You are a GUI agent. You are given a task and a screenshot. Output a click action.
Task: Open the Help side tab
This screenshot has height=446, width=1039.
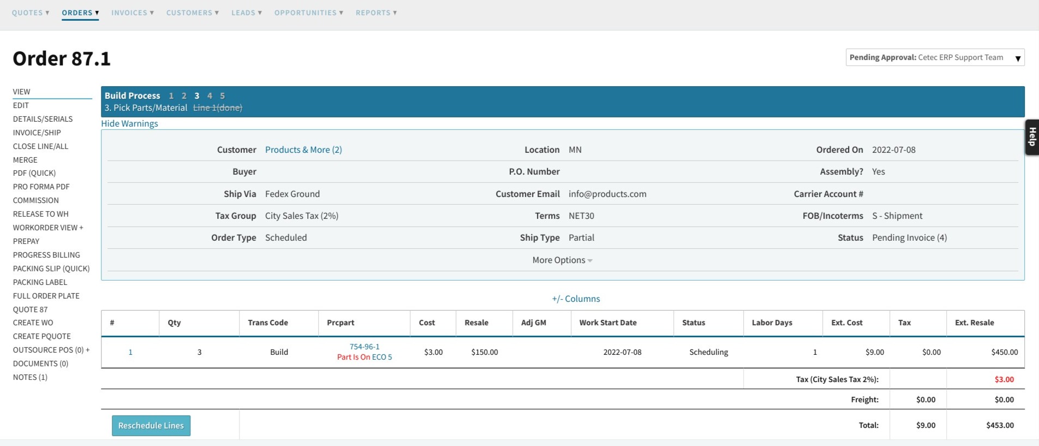(1032, 137)
